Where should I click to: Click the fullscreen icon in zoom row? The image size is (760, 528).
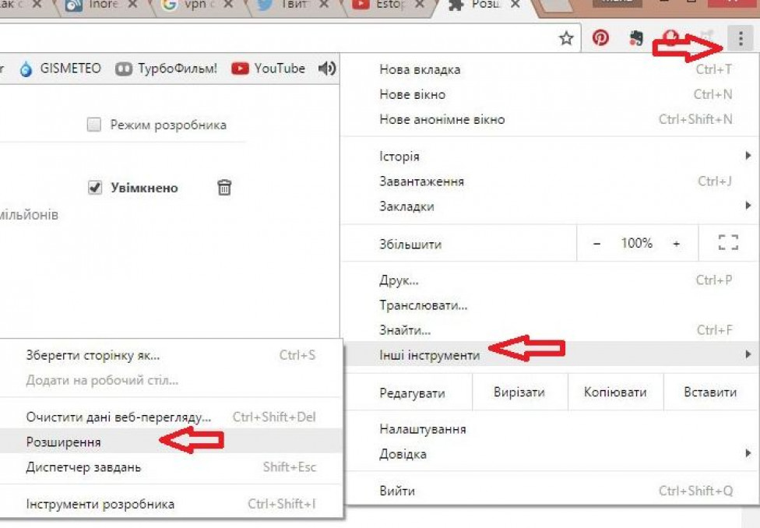727,244
